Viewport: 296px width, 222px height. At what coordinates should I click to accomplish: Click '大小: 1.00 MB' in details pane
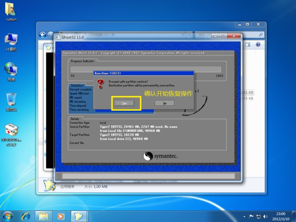96,187
